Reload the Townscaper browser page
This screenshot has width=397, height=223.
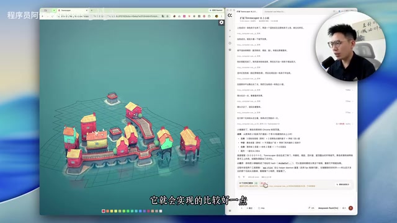click(x=52, y=16)
